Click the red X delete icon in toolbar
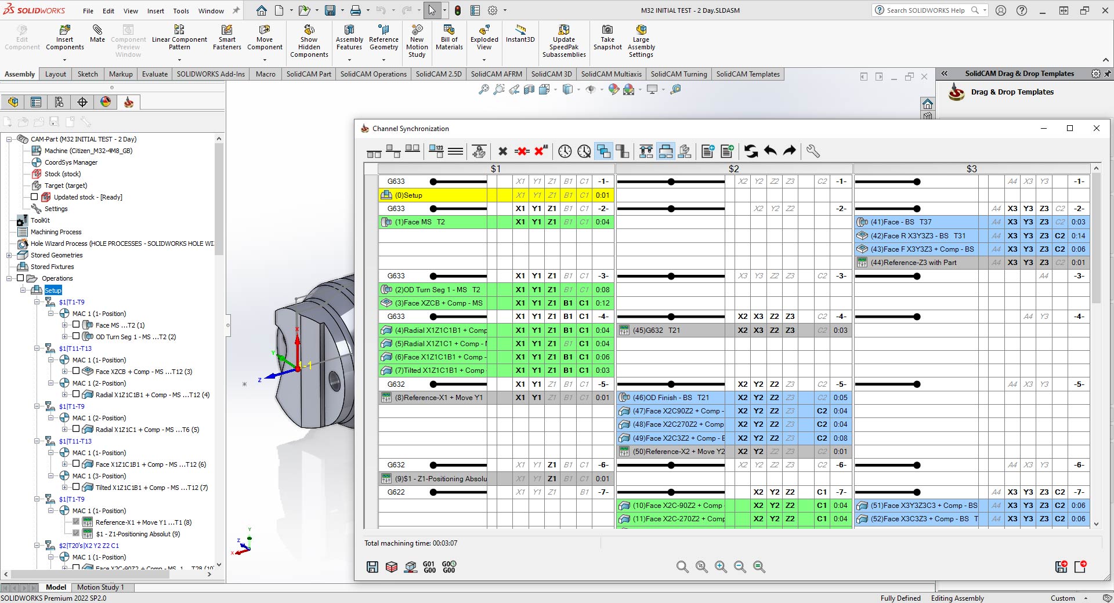Viewport: 1114px width, 603px height. tap(522, 151)
